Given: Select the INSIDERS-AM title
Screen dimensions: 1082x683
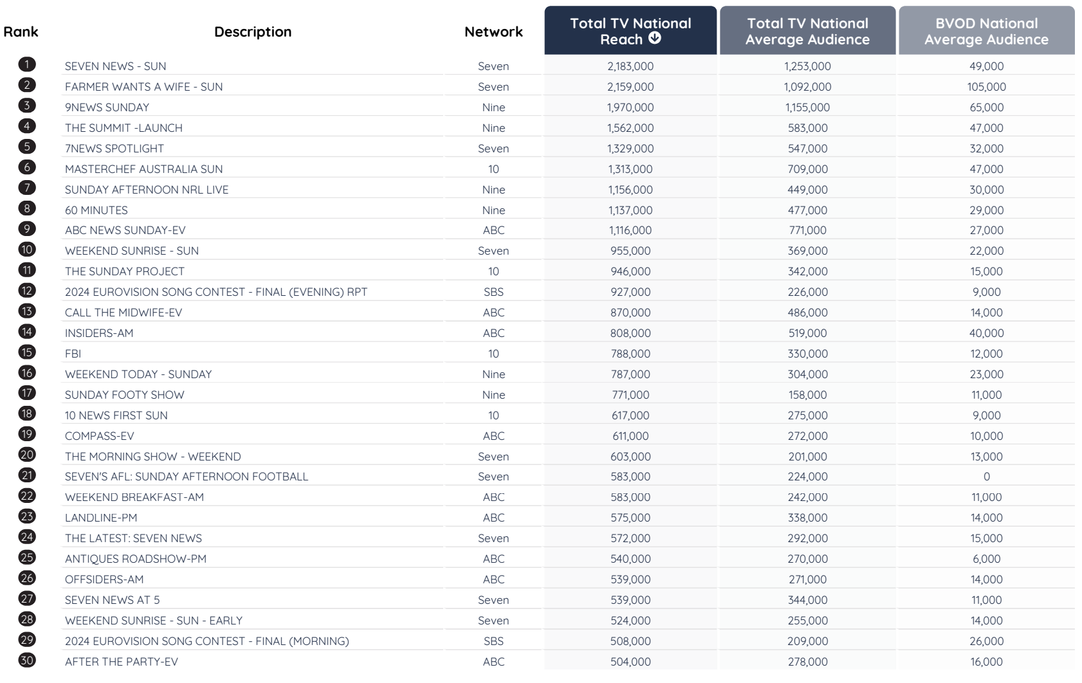Looking at the screenshot, I should point(99,333).
